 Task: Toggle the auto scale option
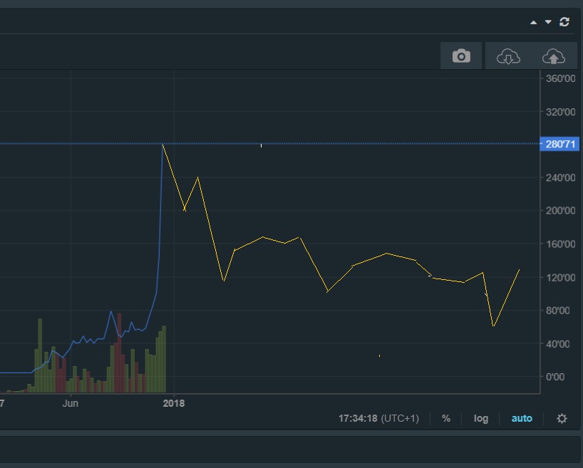(522, 418)
